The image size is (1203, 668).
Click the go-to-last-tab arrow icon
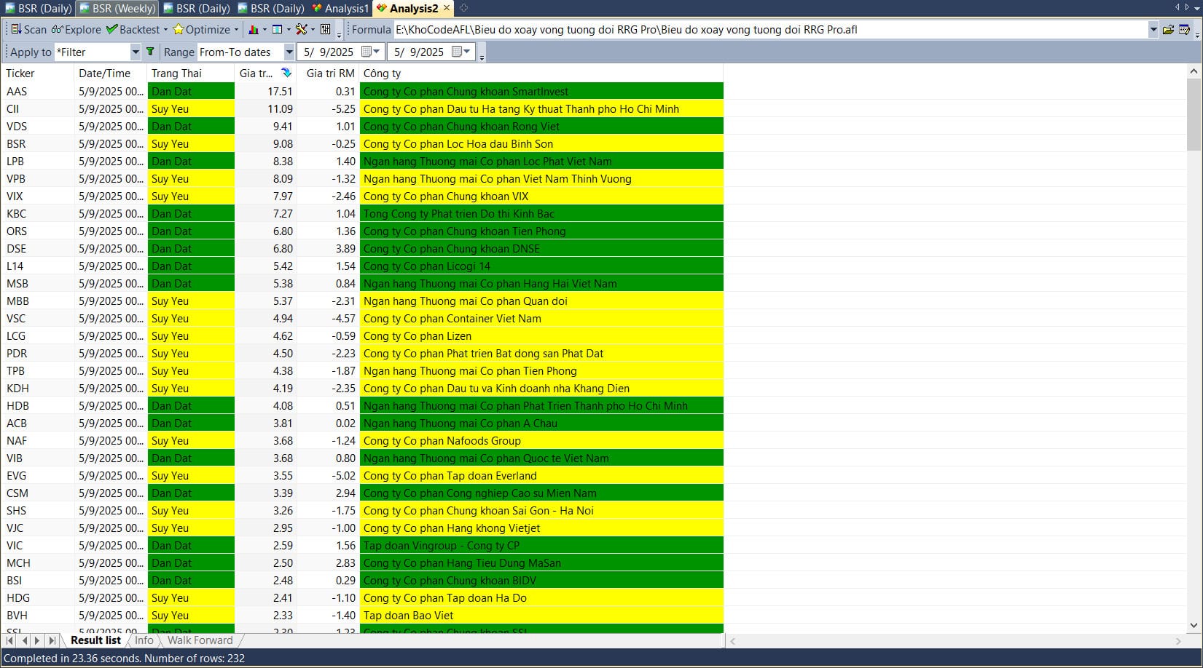point(52,640)
